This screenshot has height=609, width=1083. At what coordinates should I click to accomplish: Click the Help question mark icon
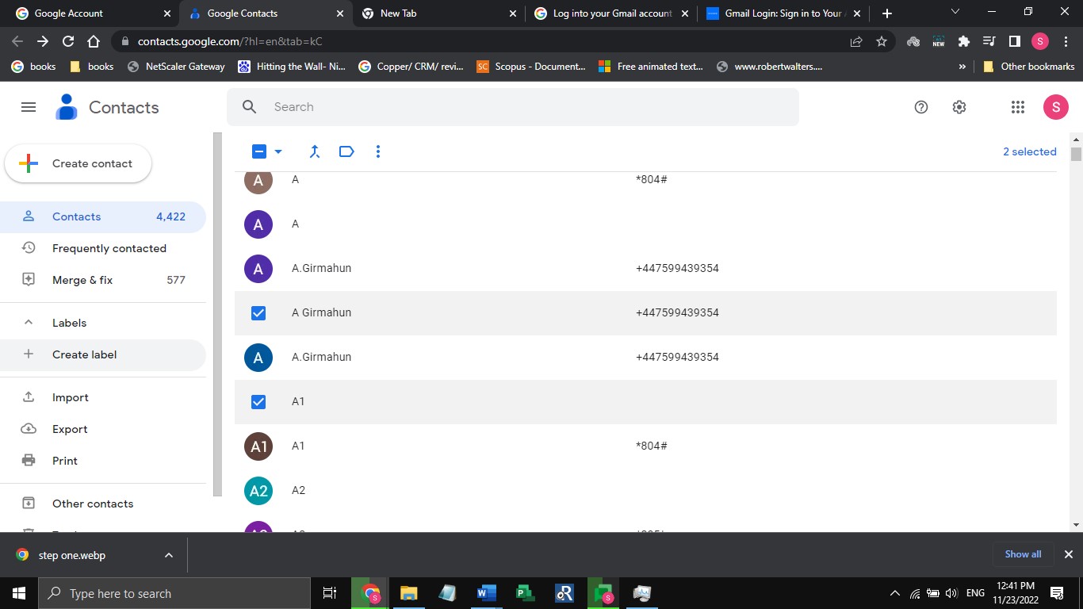pos(921,107)
